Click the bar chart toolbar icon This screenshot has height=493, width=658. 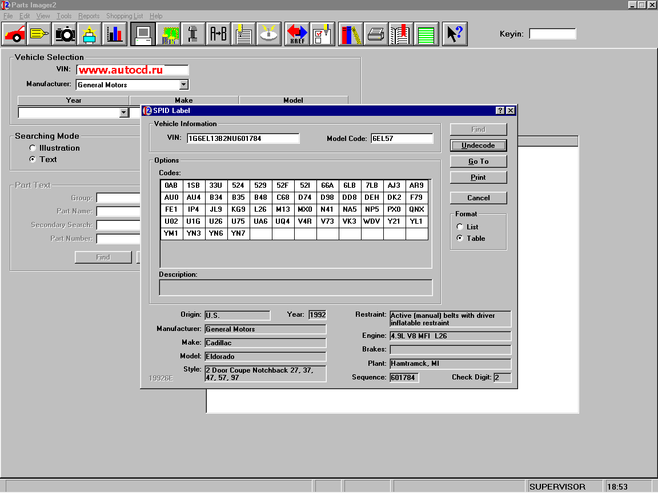pyautogui.click(x=115, y=34)
